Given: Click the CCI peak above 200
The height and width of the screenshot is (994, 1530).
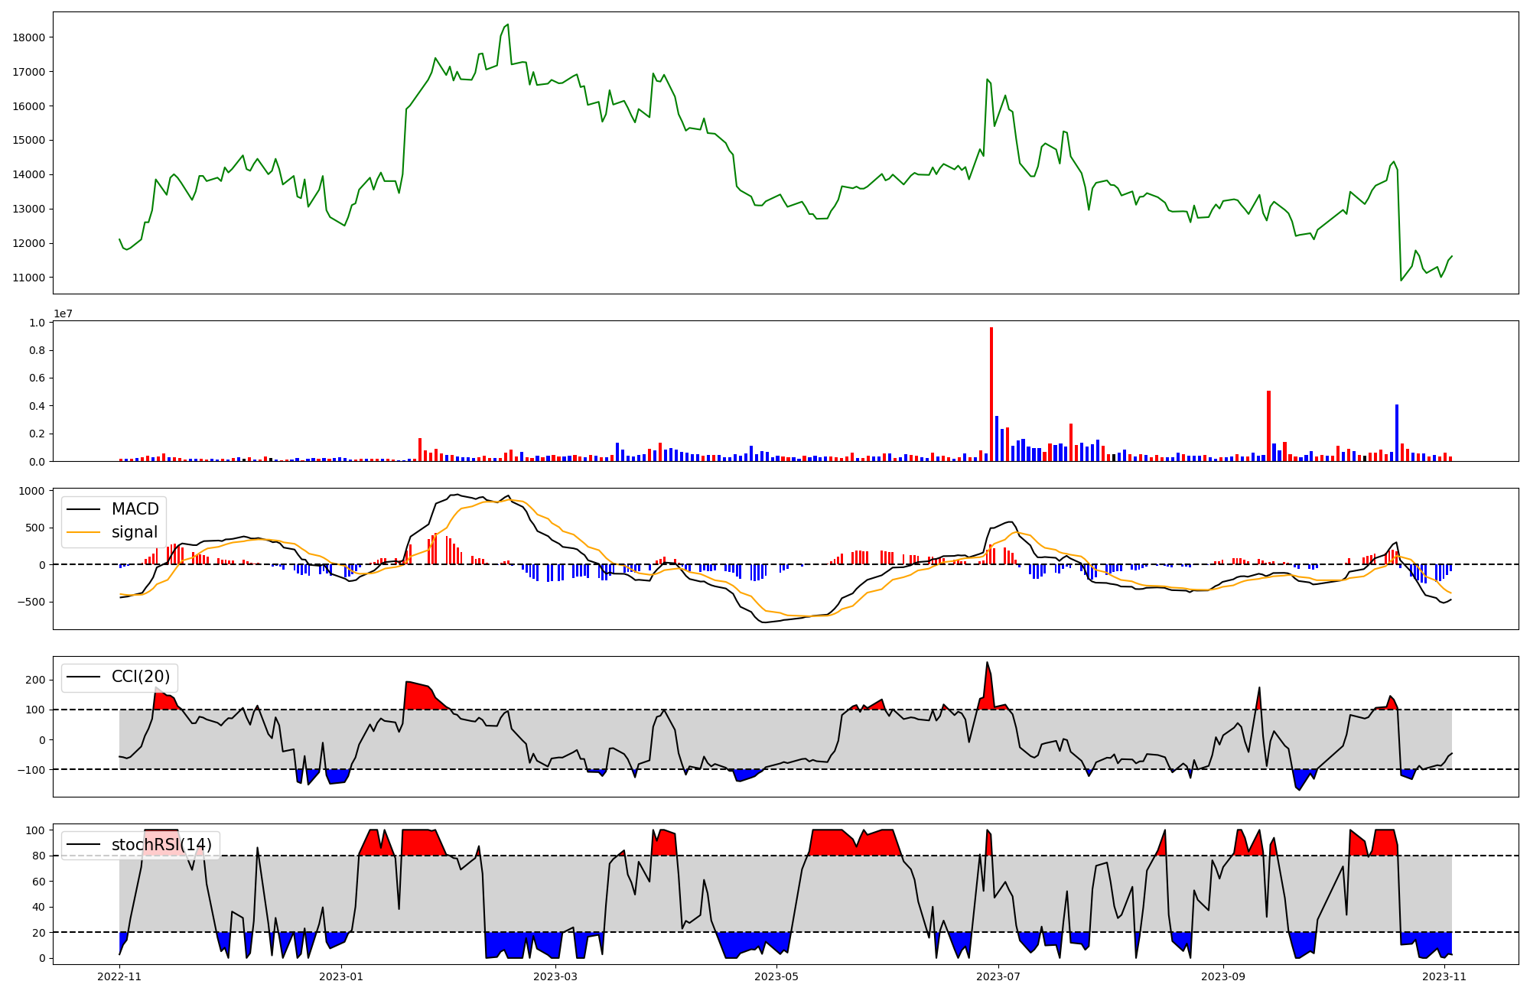Looking at the screenshot, I should 987,663.
